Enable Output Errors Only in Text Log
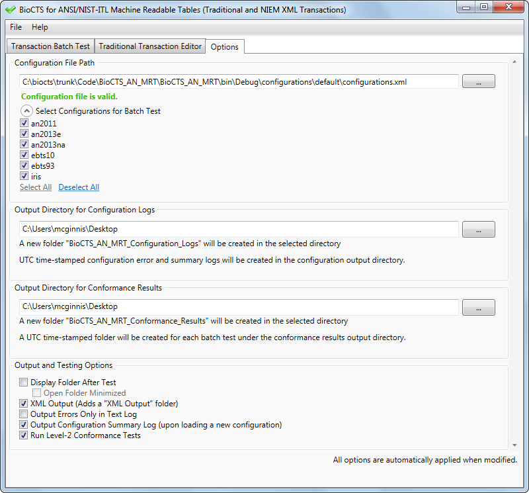Viewport: 529px width, 493px height. pos(24,414)
